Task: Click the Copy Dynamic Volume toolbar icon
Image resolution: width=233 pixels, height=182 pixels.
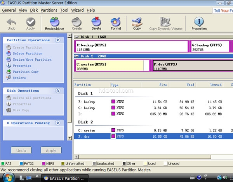Action: pos(166,24)
